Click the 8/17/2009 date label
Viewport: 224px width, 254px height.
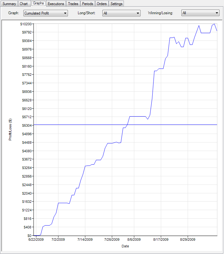[161, 239]
